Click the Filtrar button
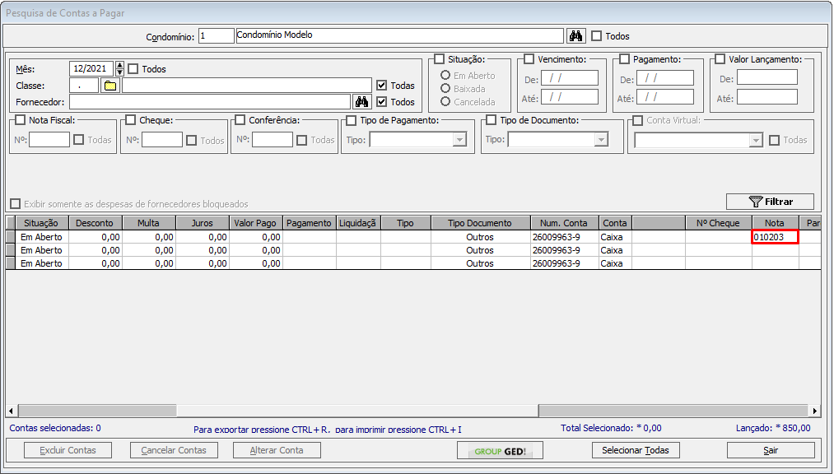The image size is (834, 474). [770, 202]
